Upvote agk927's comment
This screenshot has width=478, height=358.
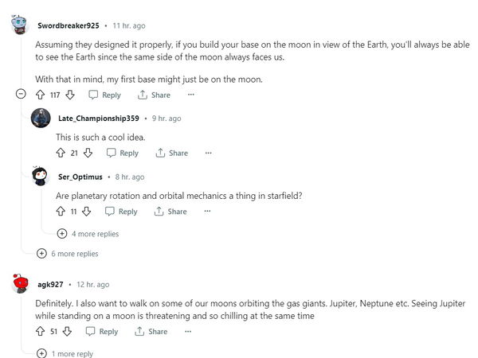[x=41, y=331]
